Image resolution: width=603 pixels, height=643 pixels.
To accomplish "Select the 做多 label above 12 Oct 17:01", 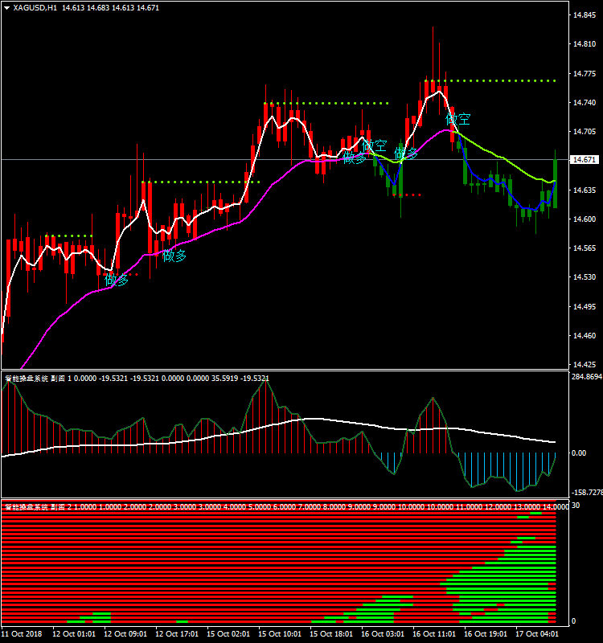I will [174, 256].
